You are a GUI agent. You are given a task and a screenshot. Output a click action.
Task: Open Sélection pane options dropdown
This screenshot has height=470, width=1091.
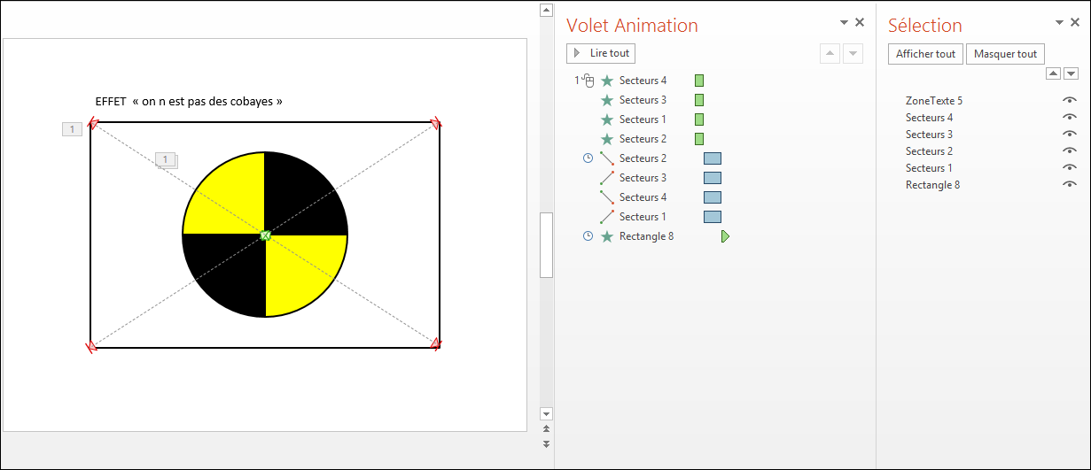pos(1060,22)
